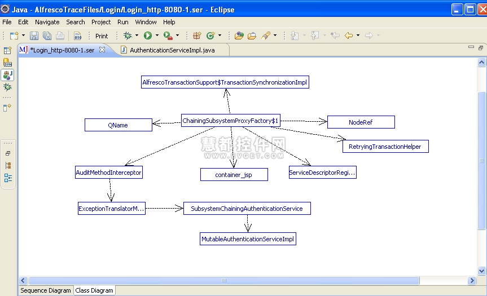The width and height of the screenshot is (487, 296).
Task: Click the Back navigation arrow
Action: [349, 36]
